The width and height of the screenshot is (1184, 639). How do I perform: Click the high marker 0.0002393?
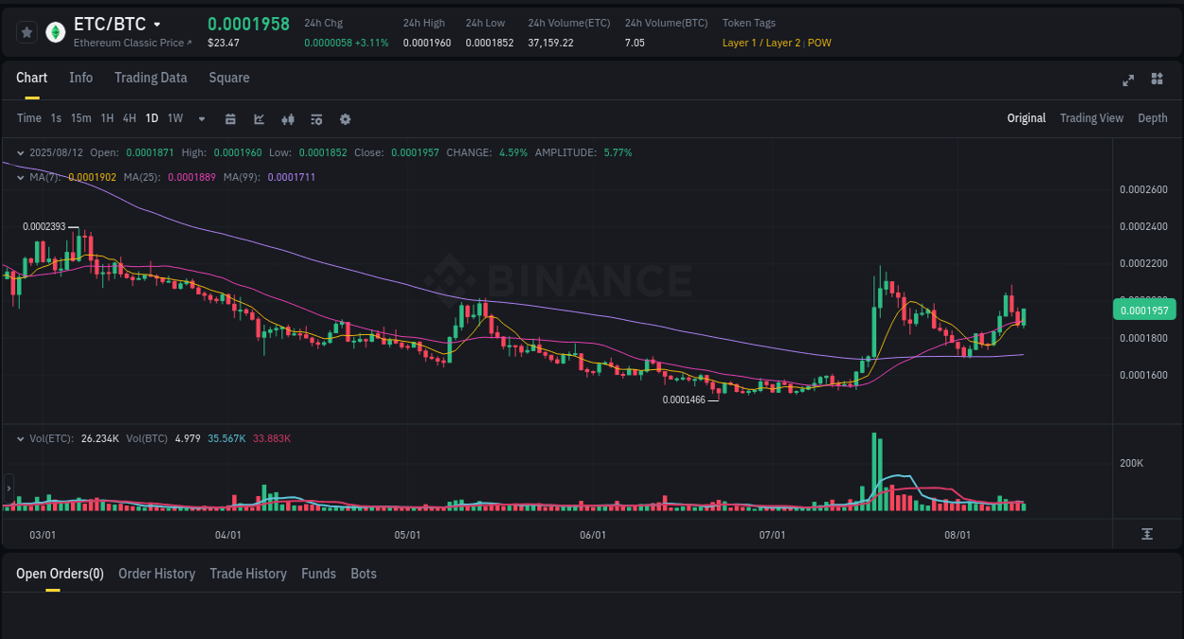click(45, 226)
